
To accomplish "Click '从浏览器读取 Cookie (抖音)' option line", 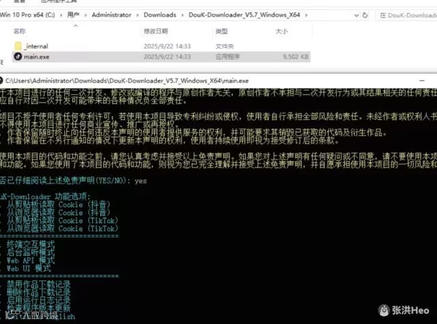I will [59, 213].
